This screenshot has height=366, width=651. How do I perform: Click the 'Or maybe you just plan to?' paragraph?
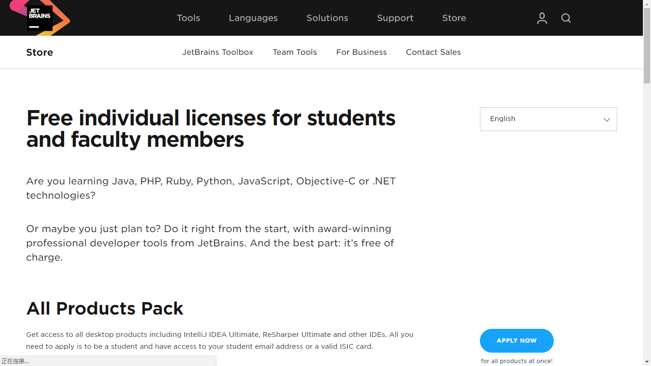pos(210,243)
